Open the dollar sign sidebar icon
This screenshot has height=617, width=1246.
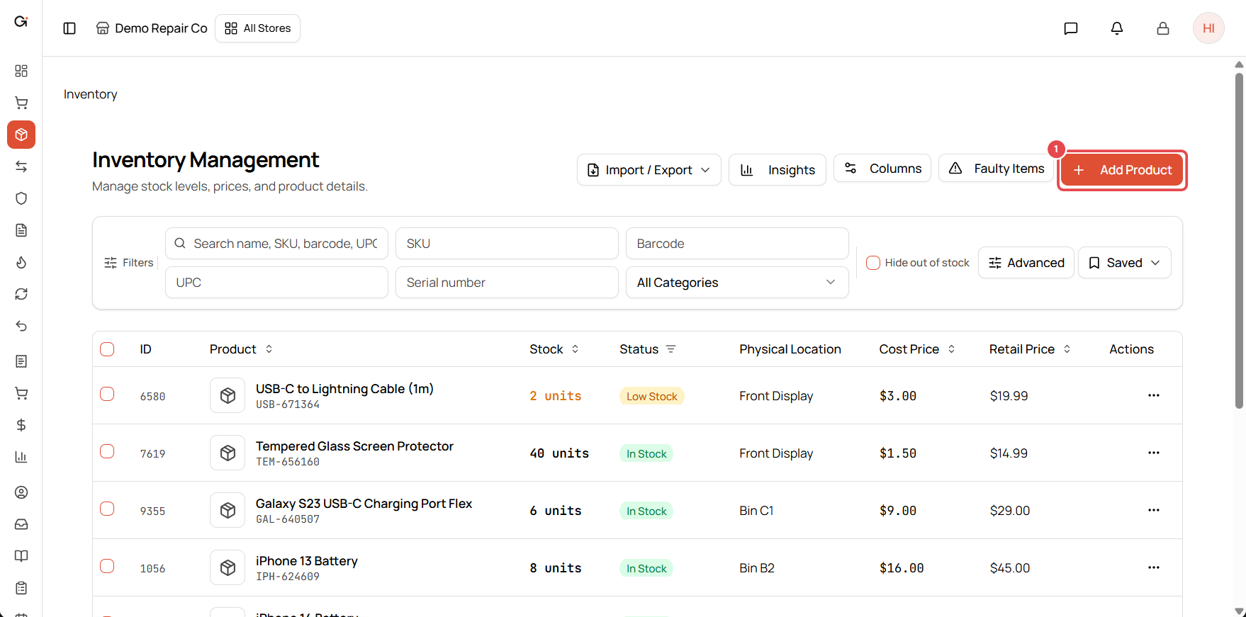[x=21, y=425]
